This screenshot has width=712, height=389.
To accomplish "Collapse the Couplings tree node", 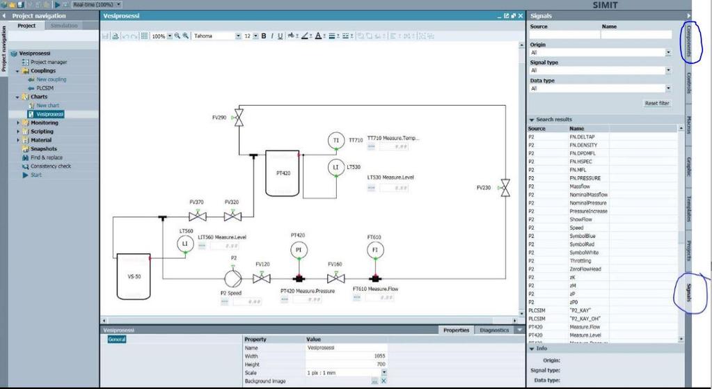I will (x=17, y=71).
